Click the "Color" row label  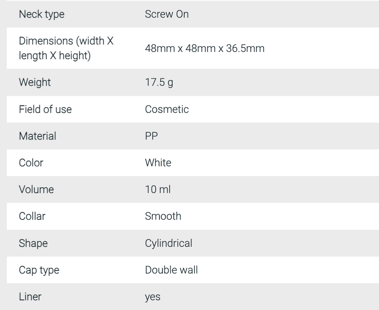(31, 163)
